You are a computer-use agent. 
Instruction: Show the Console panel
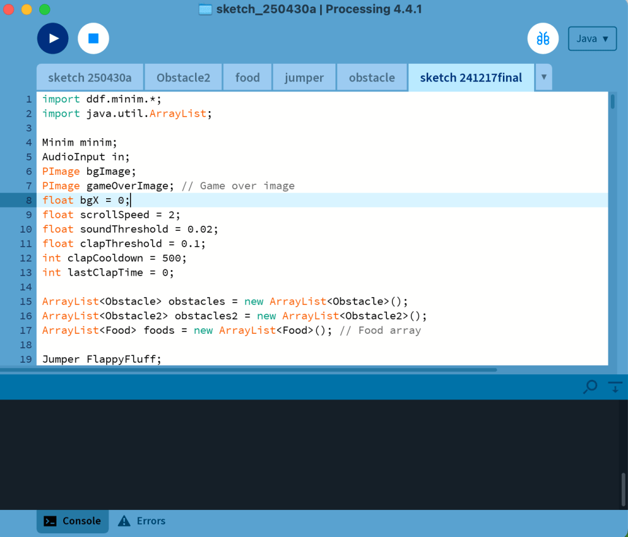[73, 521]
